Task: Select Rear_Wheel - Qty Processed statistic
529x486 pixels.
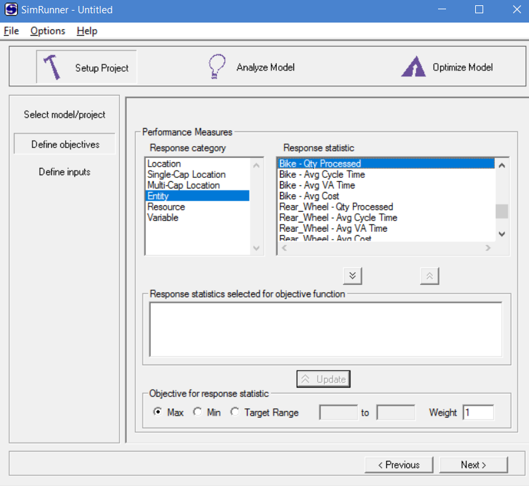Action: tap(386, 206)
